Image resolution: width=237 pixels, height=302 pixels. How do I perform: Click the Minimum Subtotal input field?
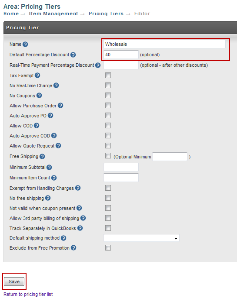tap(121, 167)
